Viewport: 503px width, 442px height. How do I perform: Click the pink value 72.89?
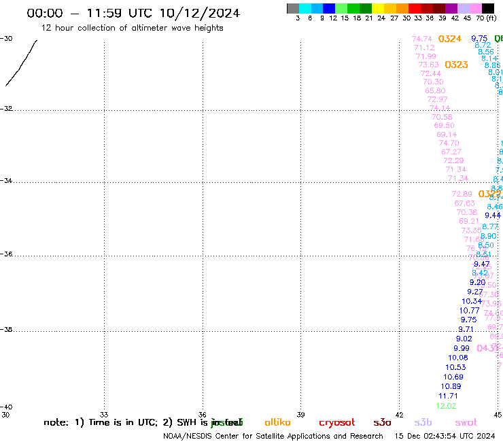462,194
